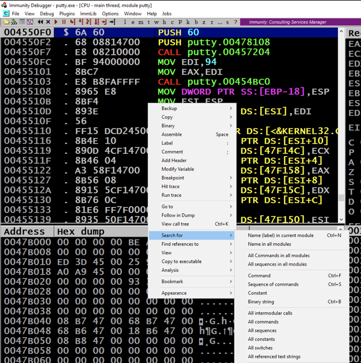This screenshot has height=363, width=361.
Task: Choose 'Sequence of commands' search
Action: click(x=292, y=284)
